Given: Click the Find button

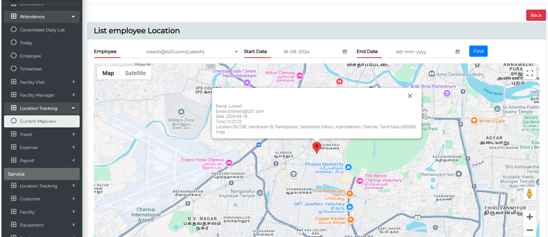Looking at the screenshot, I should (x=478, y=51).
